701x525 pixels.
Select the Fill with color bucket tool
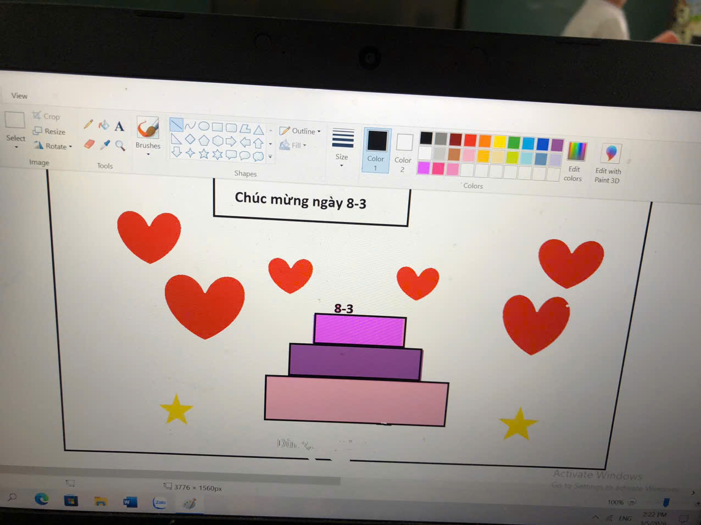tap(103, 126)
